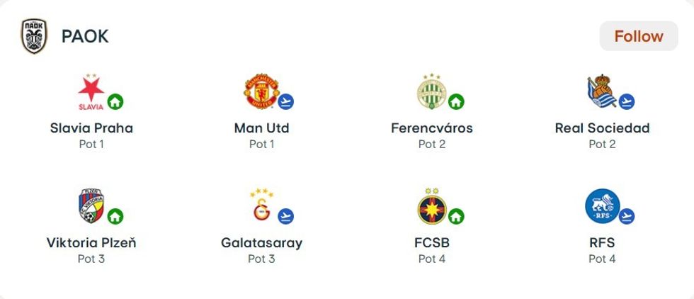This screenshot has height=299, width=694.
Task: Click the FCSB club badge
Action: click(x=431, y=206)
